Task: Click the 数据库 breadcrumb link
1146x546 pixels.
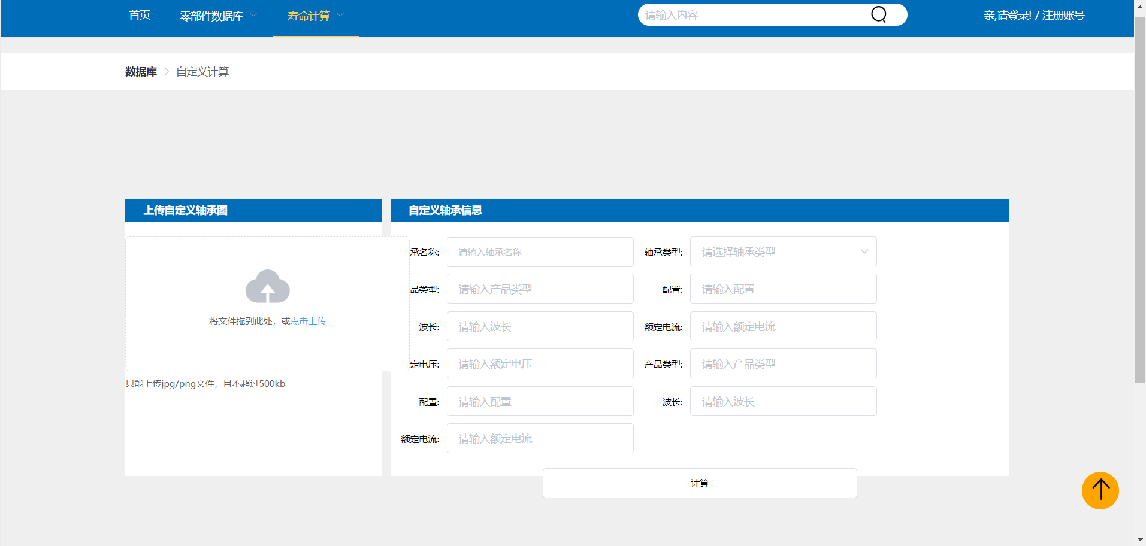Action: 141,72
